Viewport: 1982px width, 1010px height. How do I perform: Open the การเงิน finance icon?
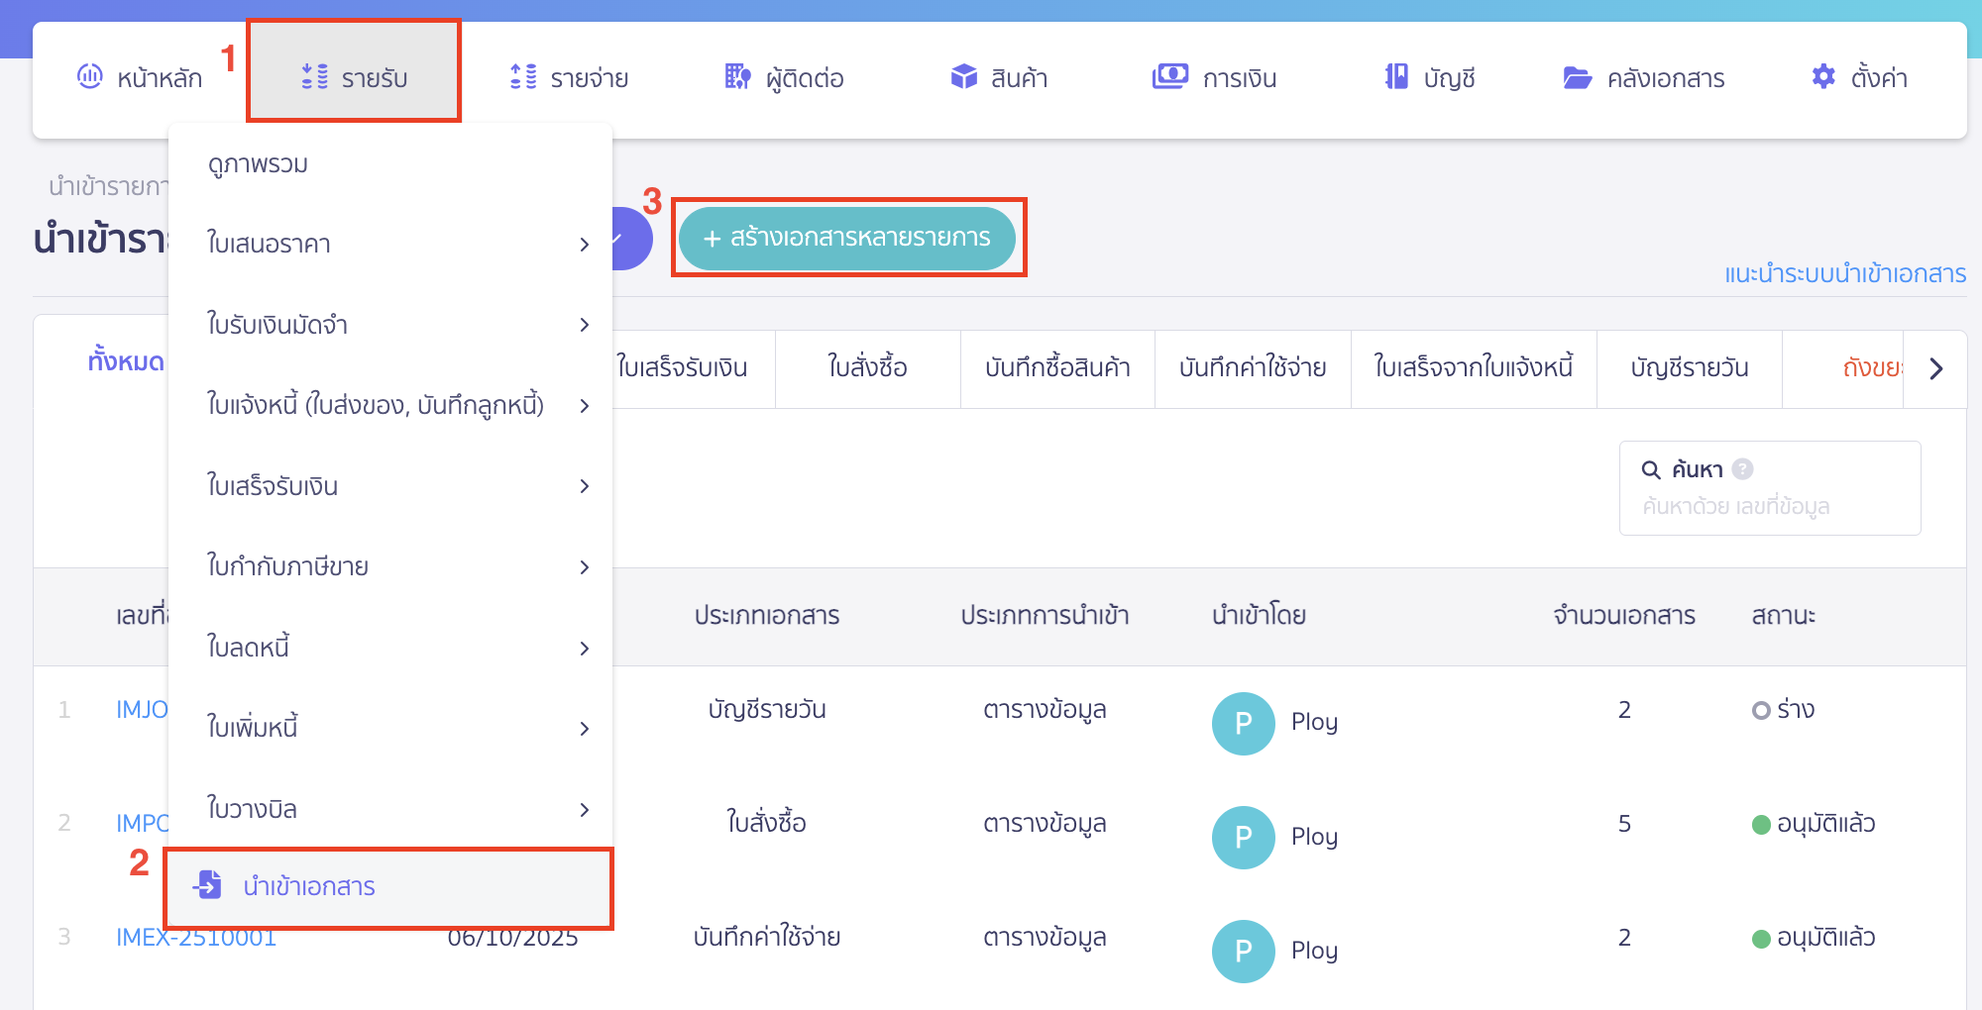pyautogui.click(x=1169, y=76)
